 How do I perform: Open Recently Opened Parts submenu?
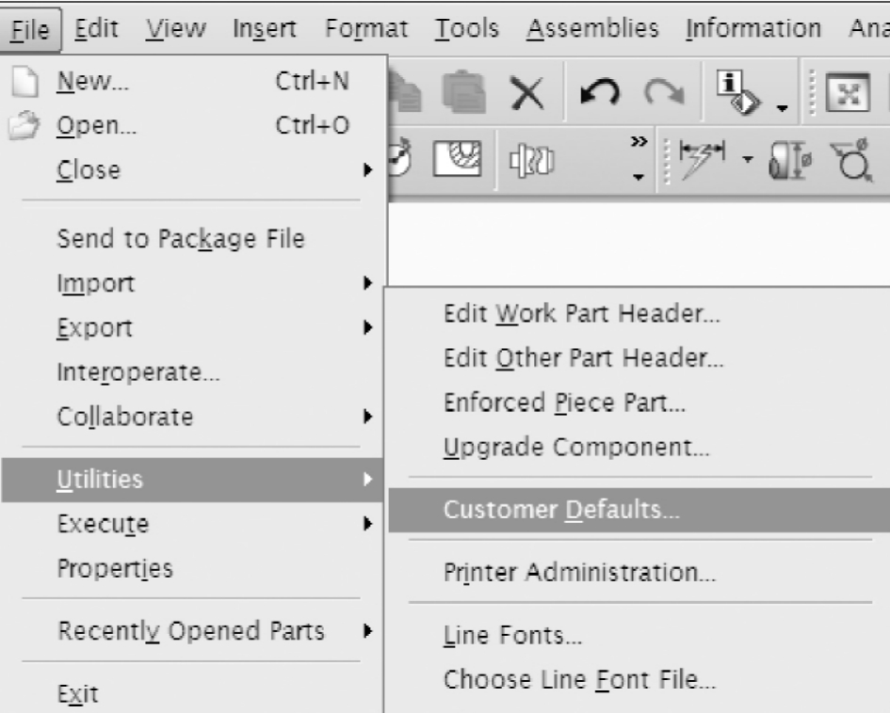click(192, 631)
